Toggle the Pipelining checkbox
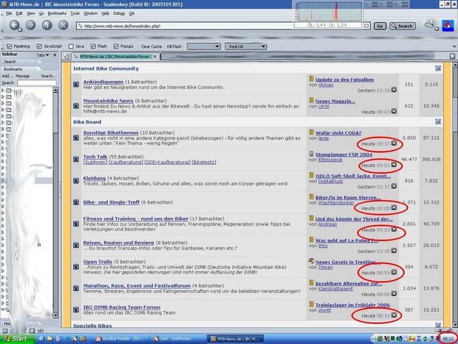Image resolution: width=458 pixels, height=344 pixels. [9, 46]
